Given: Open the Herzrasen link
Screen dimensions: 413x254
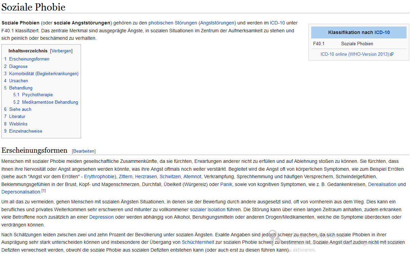Looking at the screenshot, I should 146,176.
